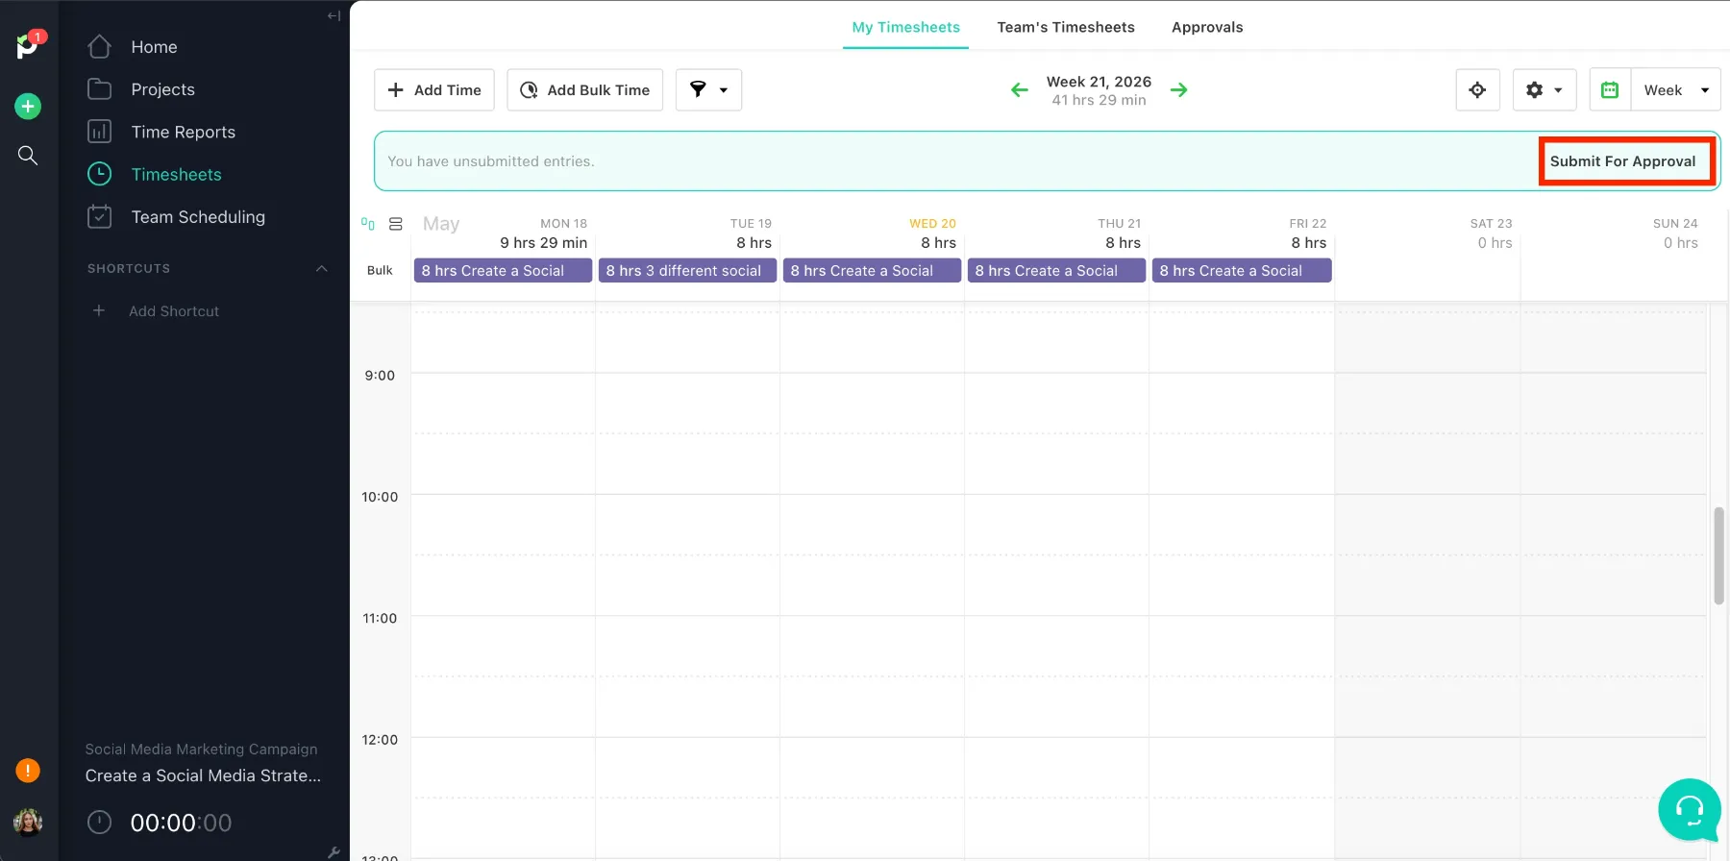This screenshot has height=861, width=1730.
Task: Collapse the Shortcuts section chevron
Action: [322, 268]
